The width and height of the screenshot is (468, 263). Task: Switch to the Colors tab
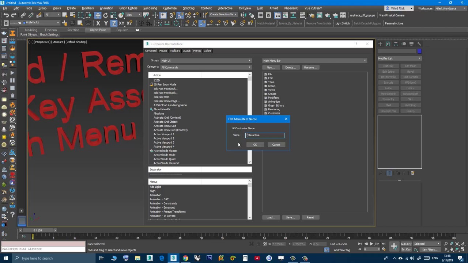[x=207, y=51]
